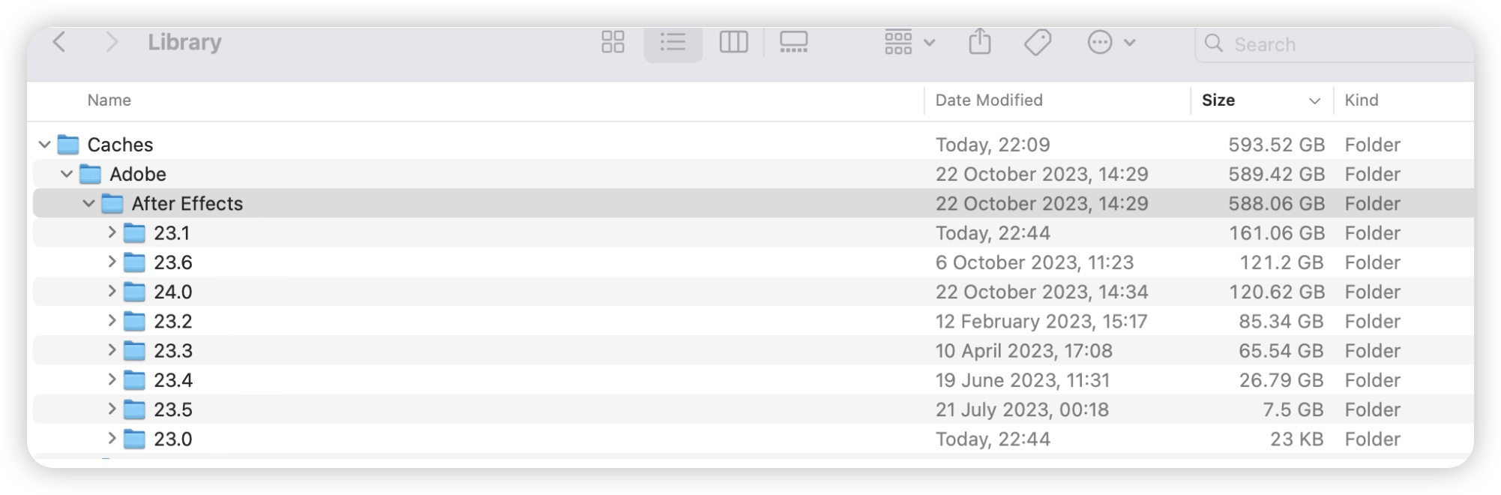This screenshot has width=1501, height=495.
Task: Select the Caches folder icon
Action: [68, 144]
